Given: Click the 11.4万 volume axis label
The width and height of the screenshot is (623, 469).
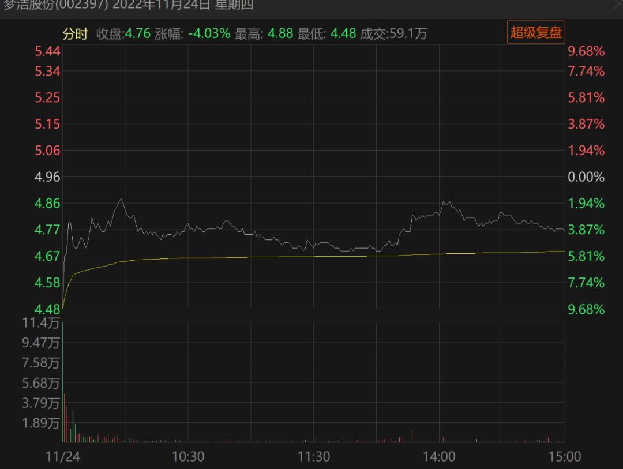Looking at the screenshot, I should click(41, 322).
